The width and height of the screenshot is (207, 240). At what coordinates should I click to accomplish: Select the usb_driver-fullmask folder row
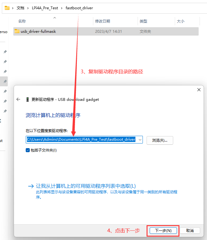point(106,31)
